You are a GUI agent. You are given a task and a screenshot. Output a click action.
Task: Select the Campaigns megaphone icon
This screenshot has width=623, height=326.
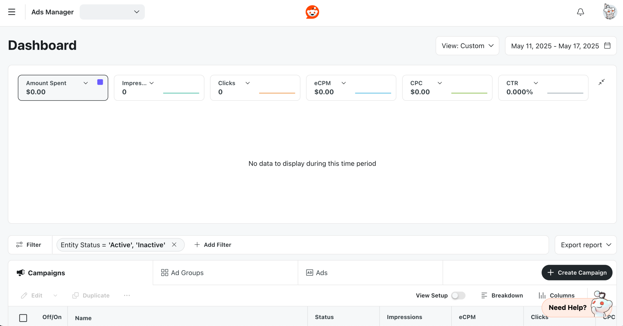click(20, 273)
